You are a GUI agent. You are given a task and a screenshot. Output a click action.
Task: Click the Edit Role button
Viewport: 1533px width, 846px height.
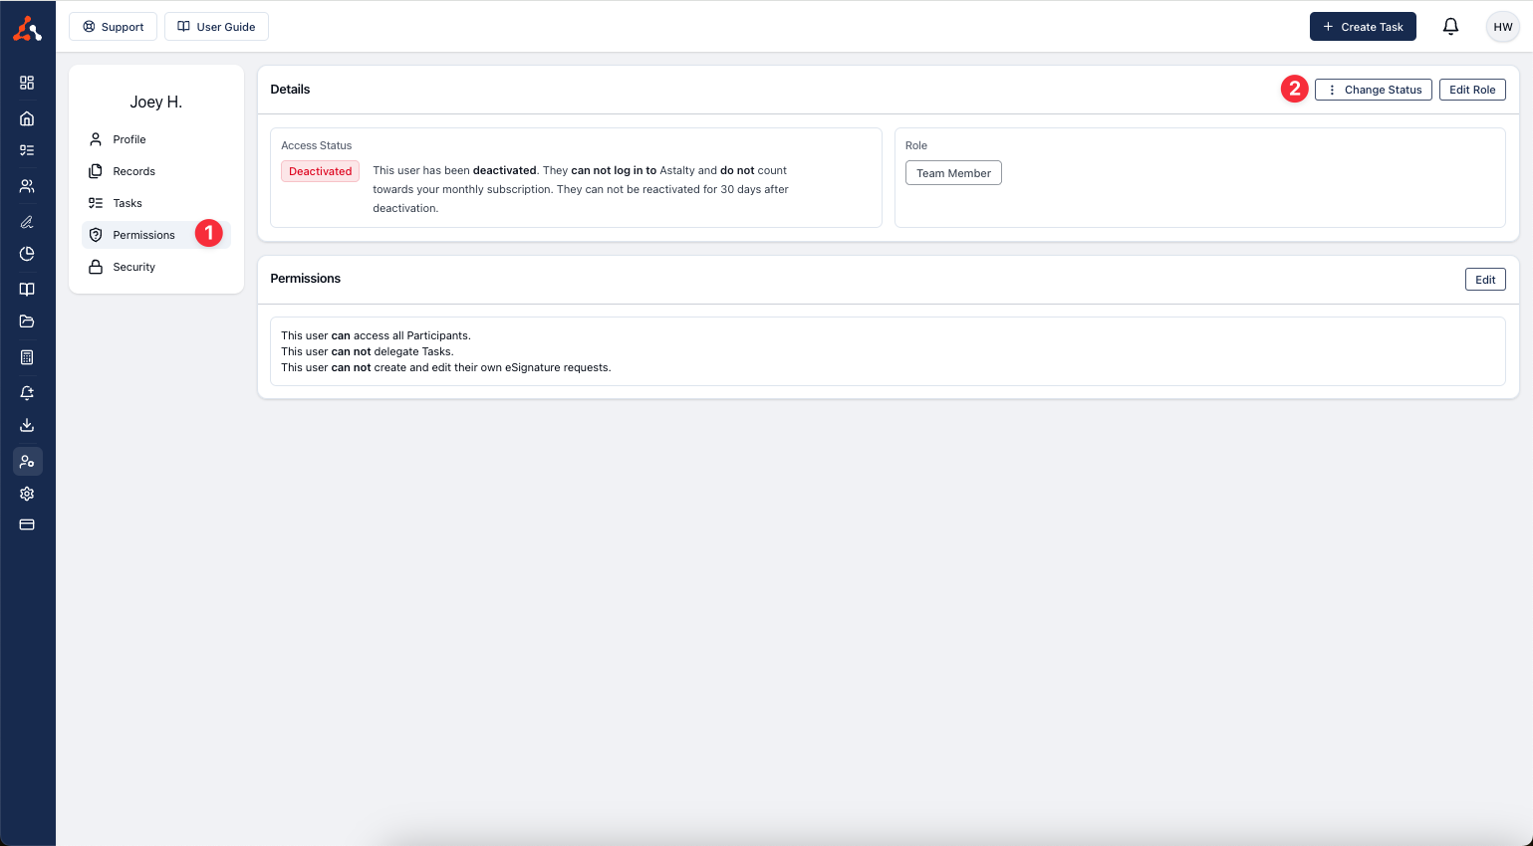(x=1471, y=90)
